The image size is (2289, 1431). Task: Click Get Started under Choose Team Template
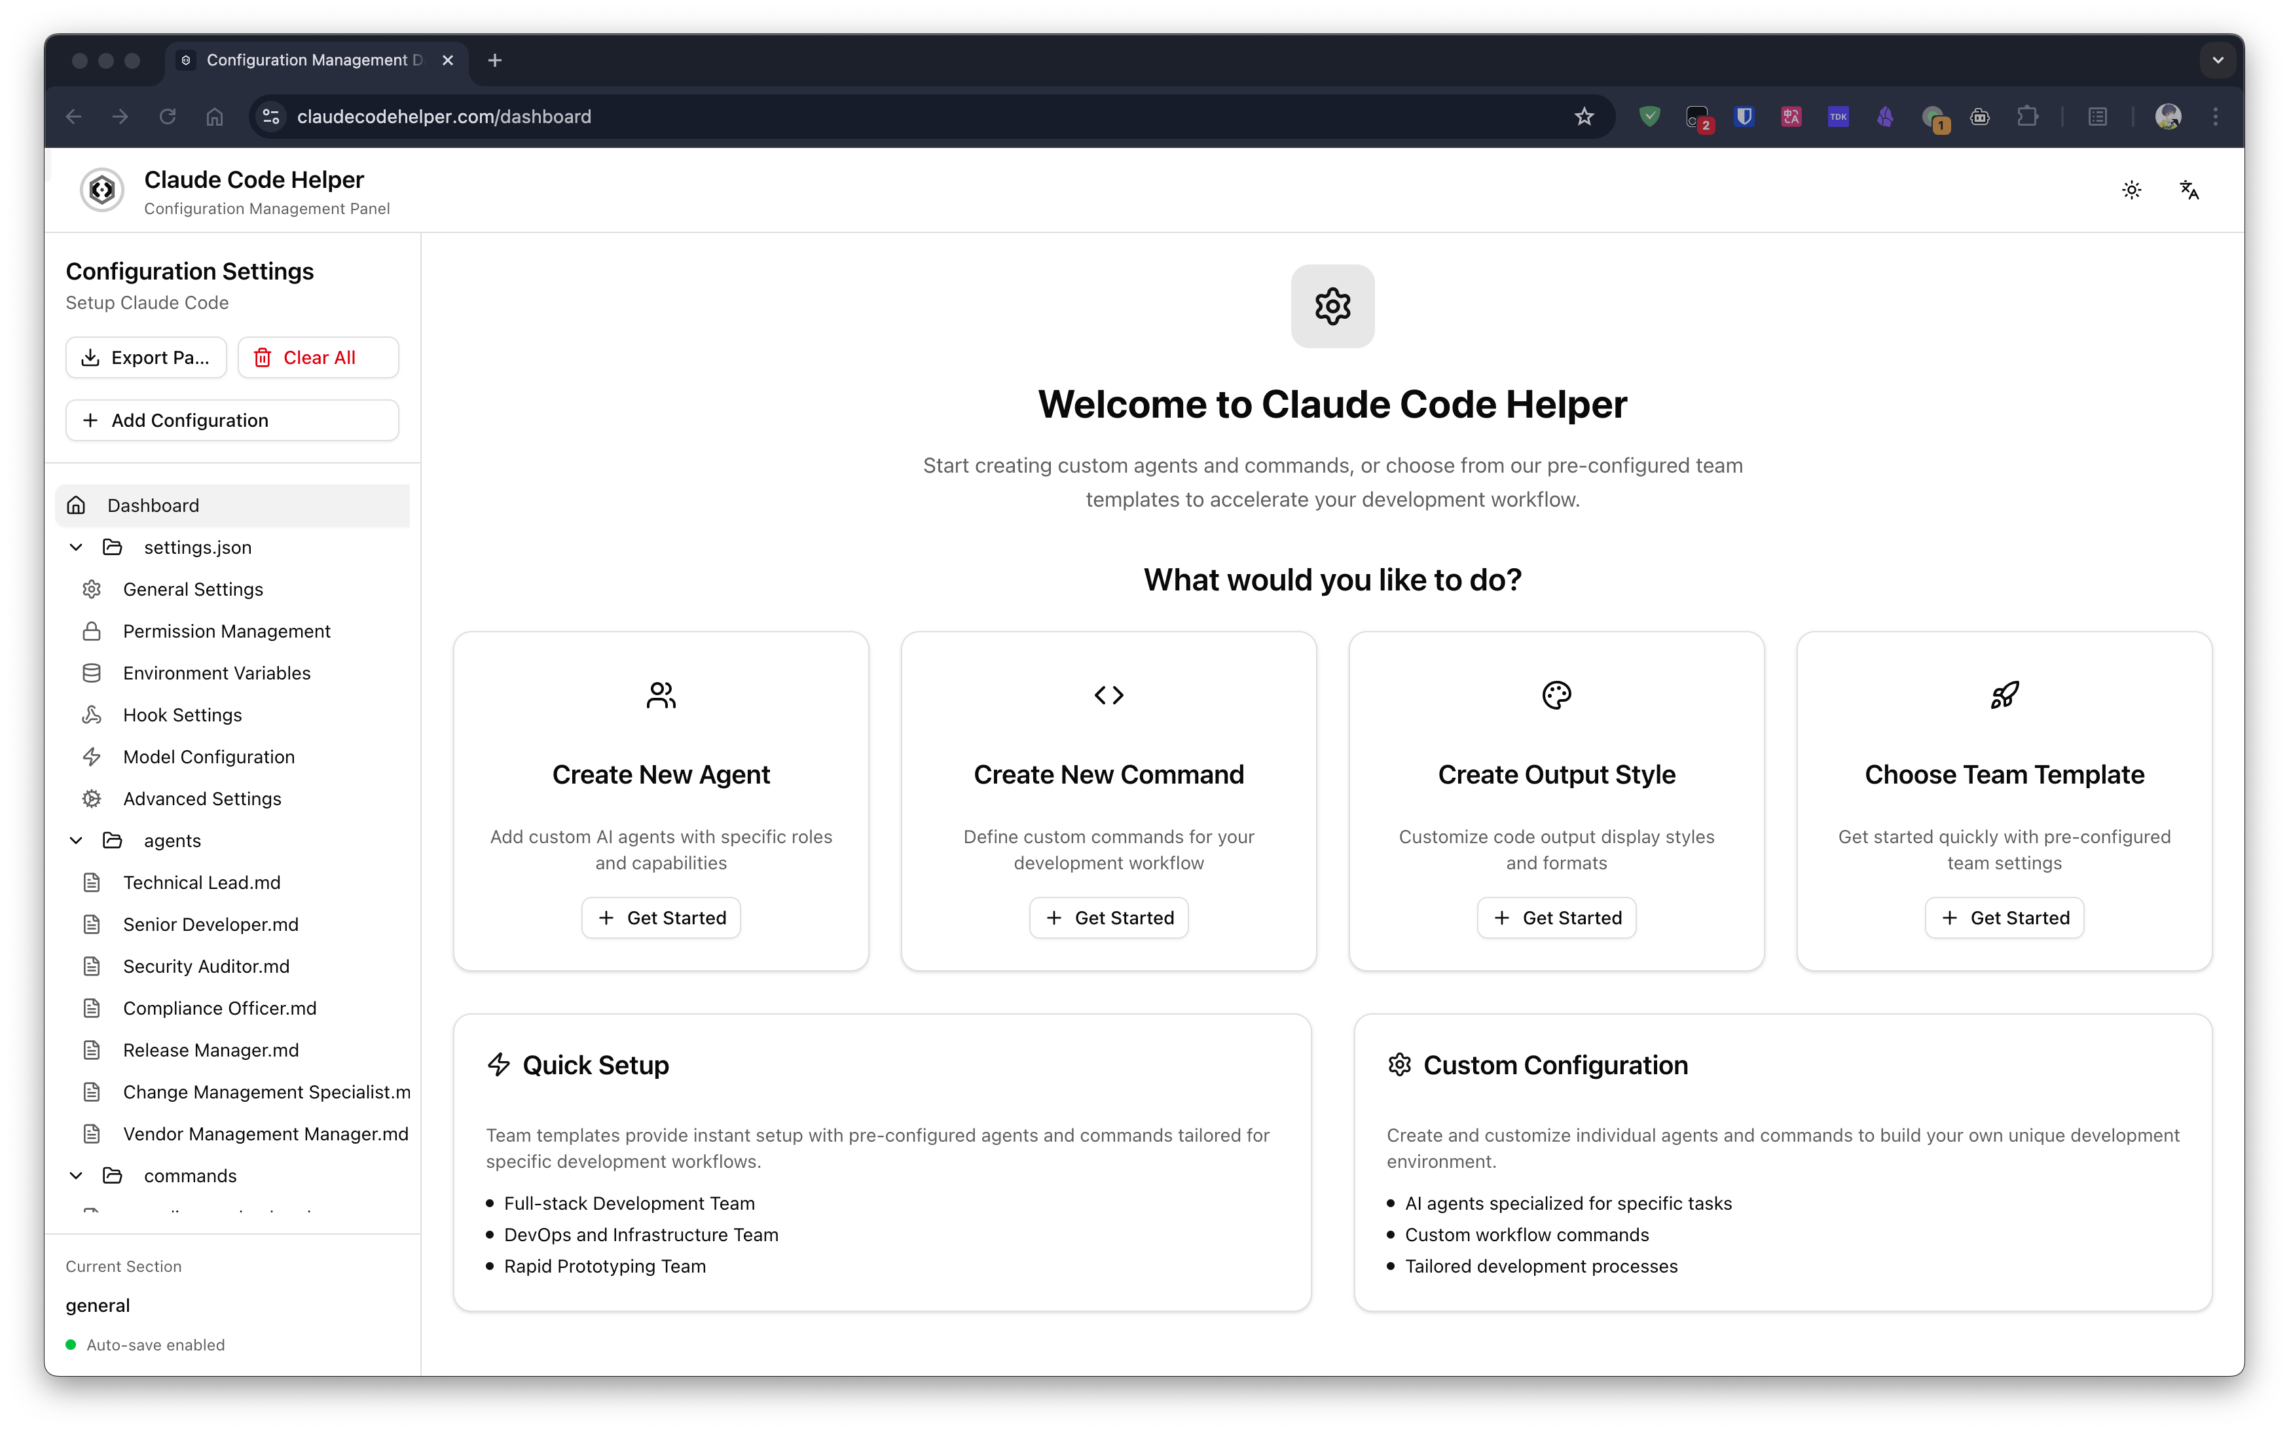click(2004, 918)
